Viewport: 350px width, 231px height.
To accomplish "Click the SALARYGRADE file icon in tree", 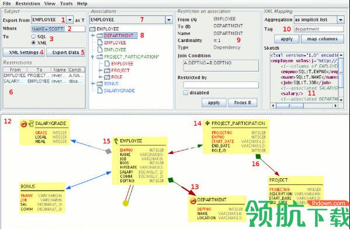I will (101, 91).
